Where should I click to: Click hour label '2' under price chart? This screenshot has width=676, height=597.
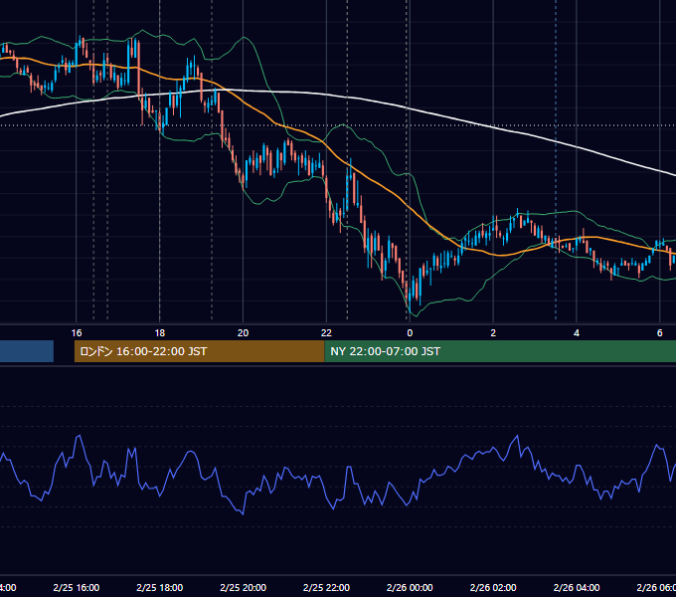(x=493, y=332)
